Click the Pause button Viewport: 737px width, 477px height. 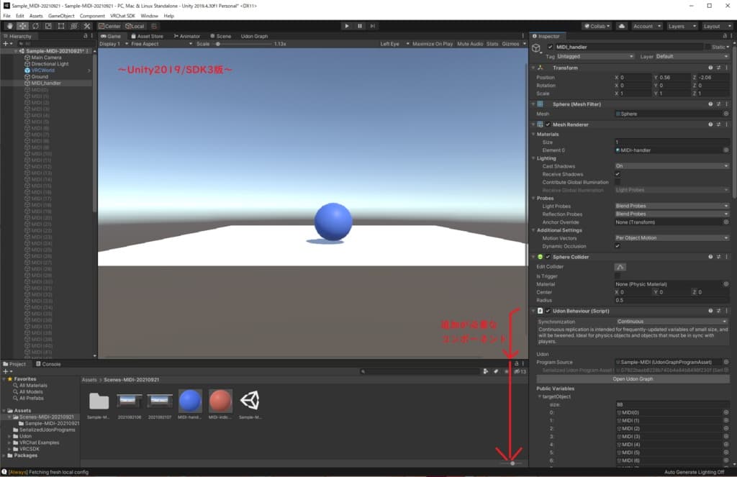pos(360,26)
